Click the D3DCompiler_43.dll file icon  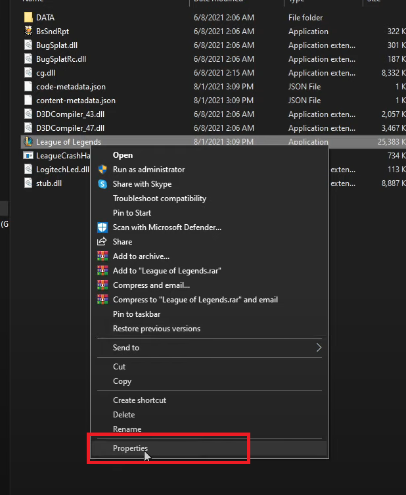(x=28, y=114)
